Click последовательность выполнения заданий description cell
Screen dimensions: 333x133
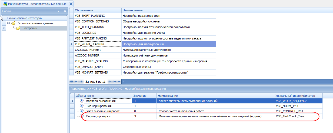215,101
